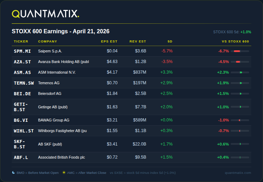Select the GETI-B.ST ticker
Viewport: 263px width, 182px height.
pos(21,107)
